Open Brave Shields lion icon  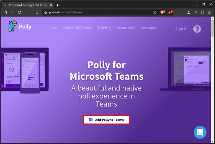162,12
